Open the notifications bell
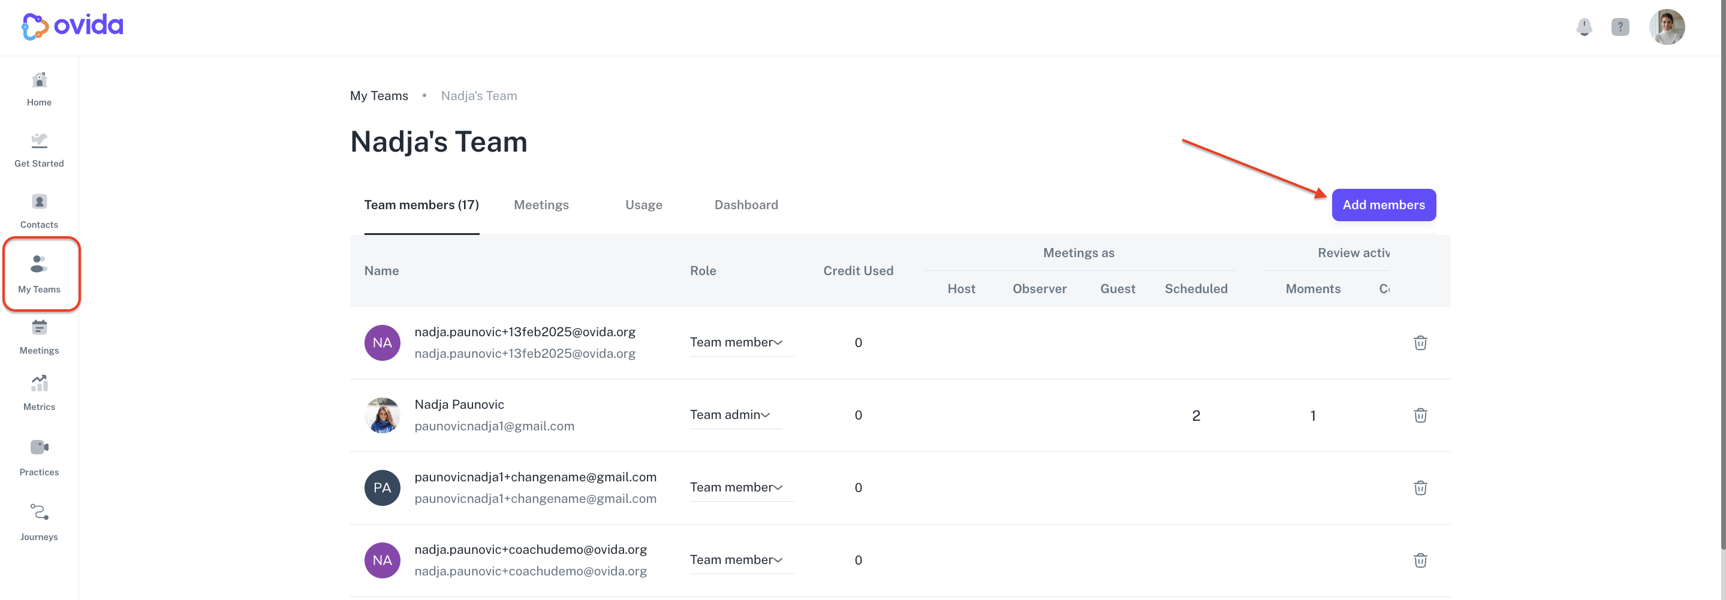 (1584, 27)
